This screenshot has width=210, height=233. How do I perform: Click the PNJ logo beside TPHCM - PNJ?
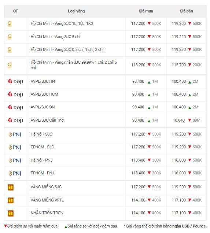(x=14, y=173)
